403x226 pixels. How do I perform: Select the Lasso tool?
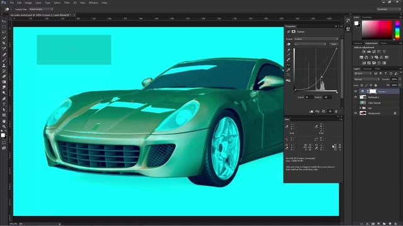[4, 32]
